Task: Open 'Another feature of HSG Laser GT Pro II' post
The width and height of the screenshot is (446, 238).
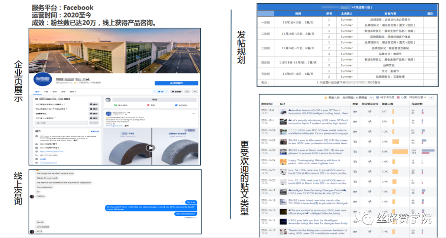Action: click(318, 112)
